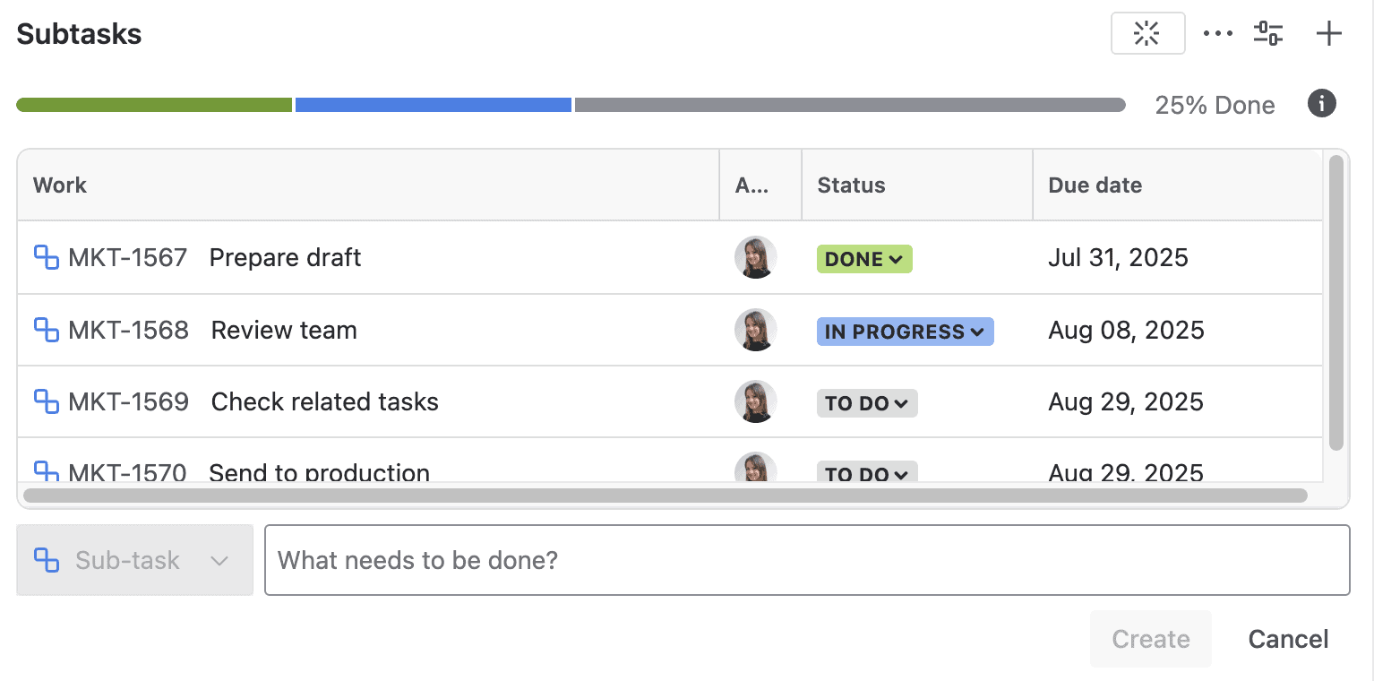Click the subtask icon beside MKT-1569
Viewport: 1374px width, 681px height.
(46, 401)
